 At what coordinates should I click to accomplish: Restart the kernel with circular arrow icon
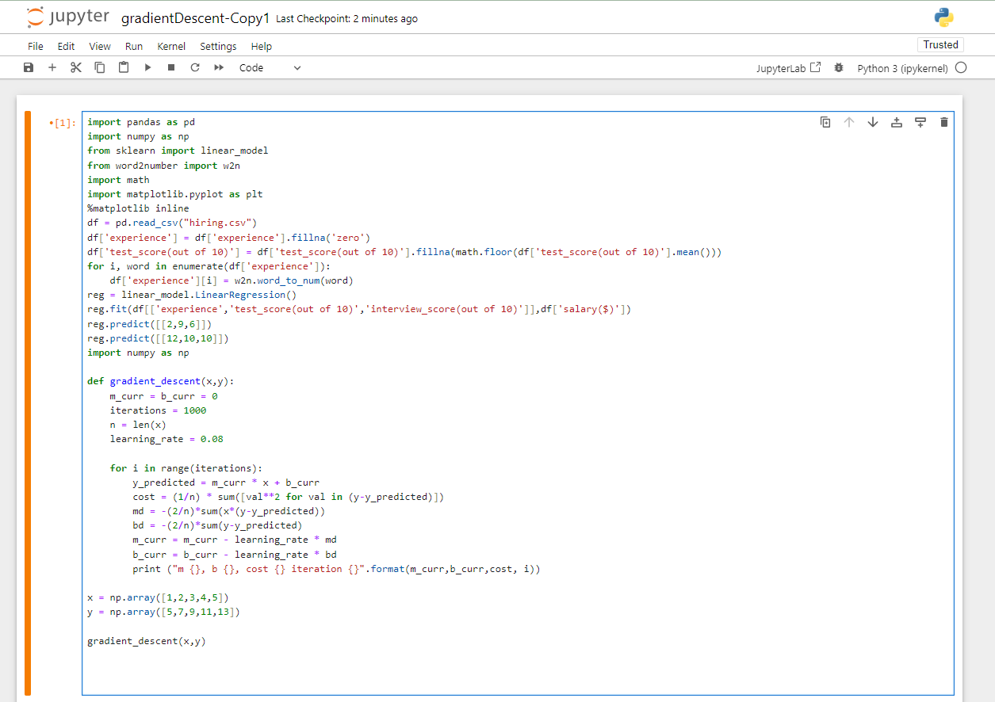[x=195, y=68]
